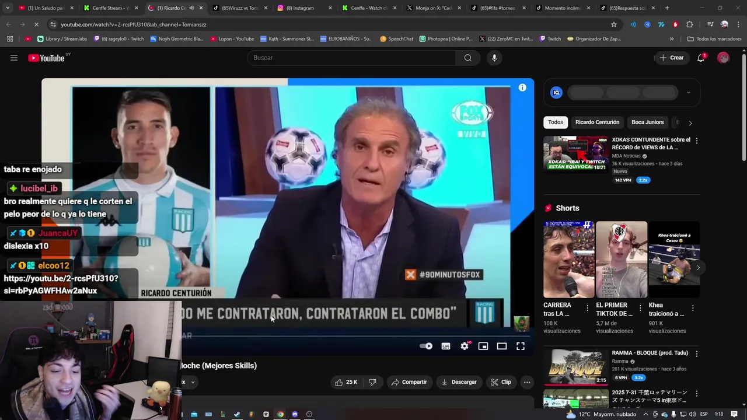
Task: Open the player settings gear
Action: click(465, 346)
